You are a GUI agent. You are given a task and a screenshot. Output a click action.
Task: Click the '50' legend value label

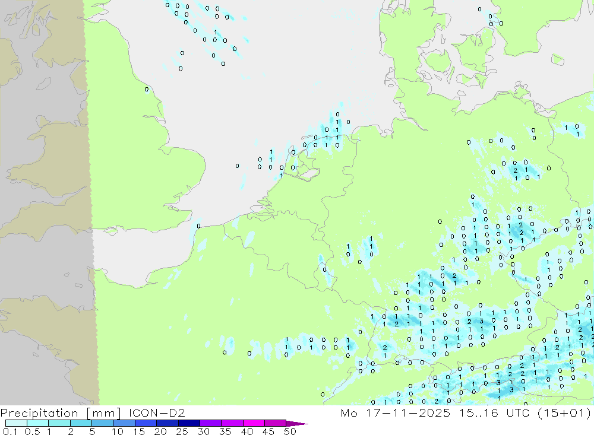tap(290, 431)
